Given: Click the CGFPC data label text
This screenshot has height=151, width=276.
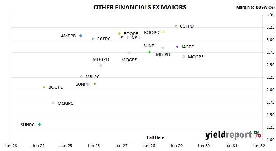Looking at the screenshot, I should [x=104, y=39].
